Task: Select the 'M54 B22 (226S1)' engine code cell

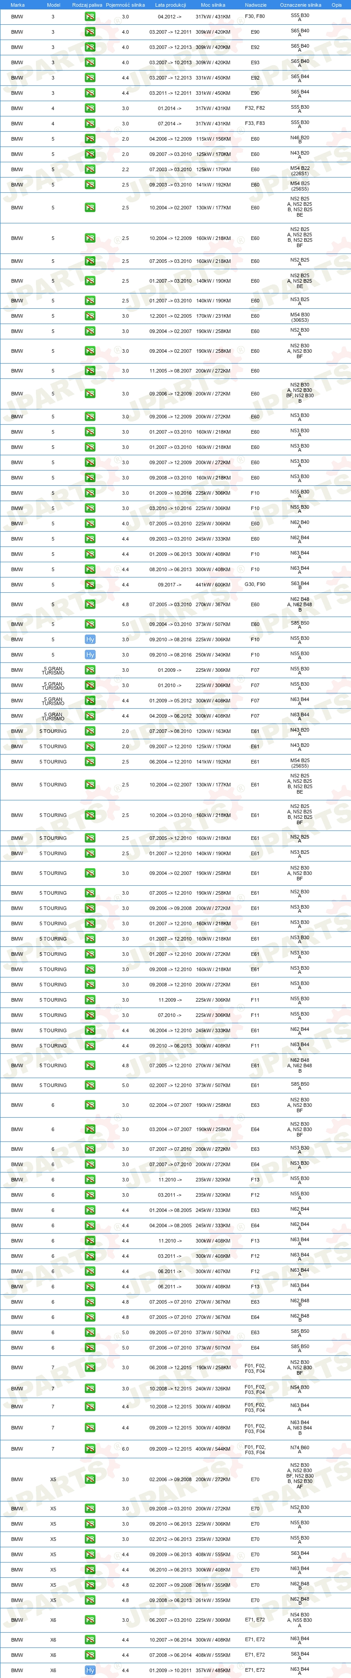Action: tap(299, 171)
